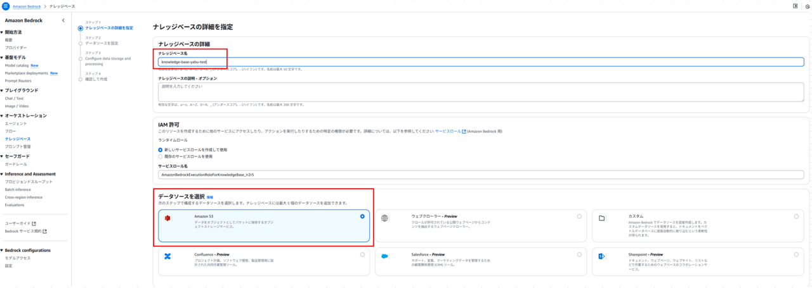Open 概要 in the sidebar

(x=9, y=40)
